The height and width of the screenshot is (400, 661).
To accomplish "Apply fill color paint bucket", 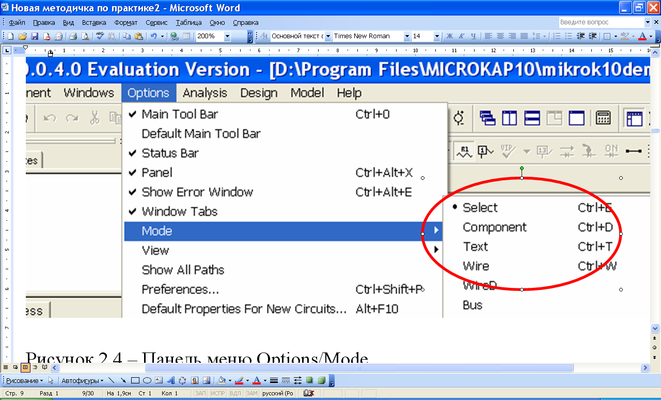I will pyautogui.click(x=222, y=380).
